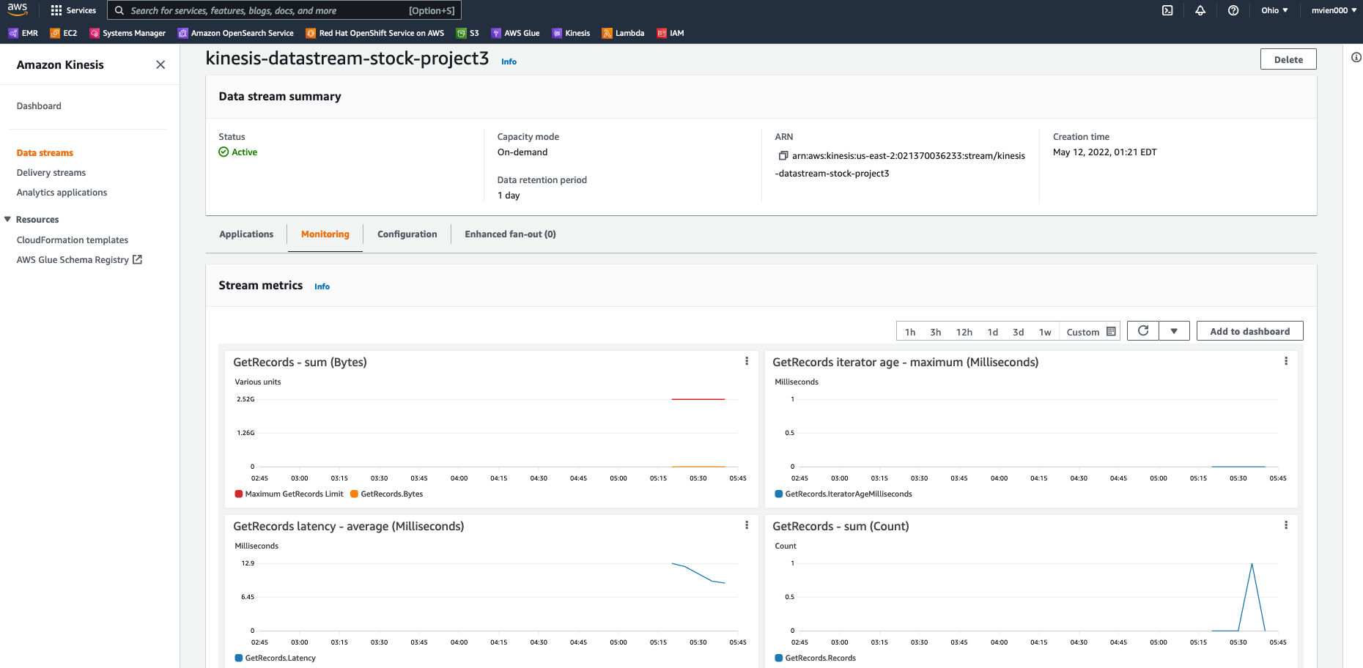Open the Enhanced fan-out (0) tab
Viewport: 1363px width, 668px height.
(510, 234)
